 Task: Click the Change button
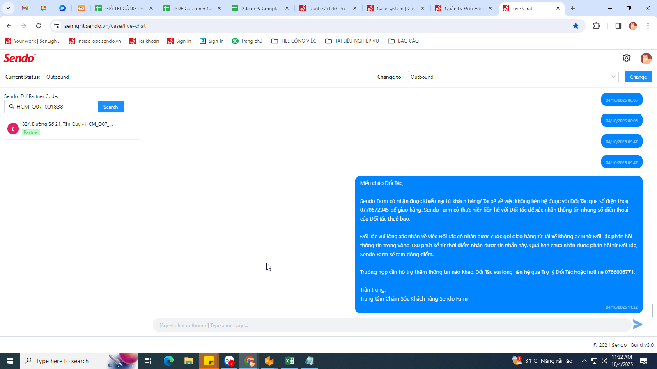[x=638, y=77]
